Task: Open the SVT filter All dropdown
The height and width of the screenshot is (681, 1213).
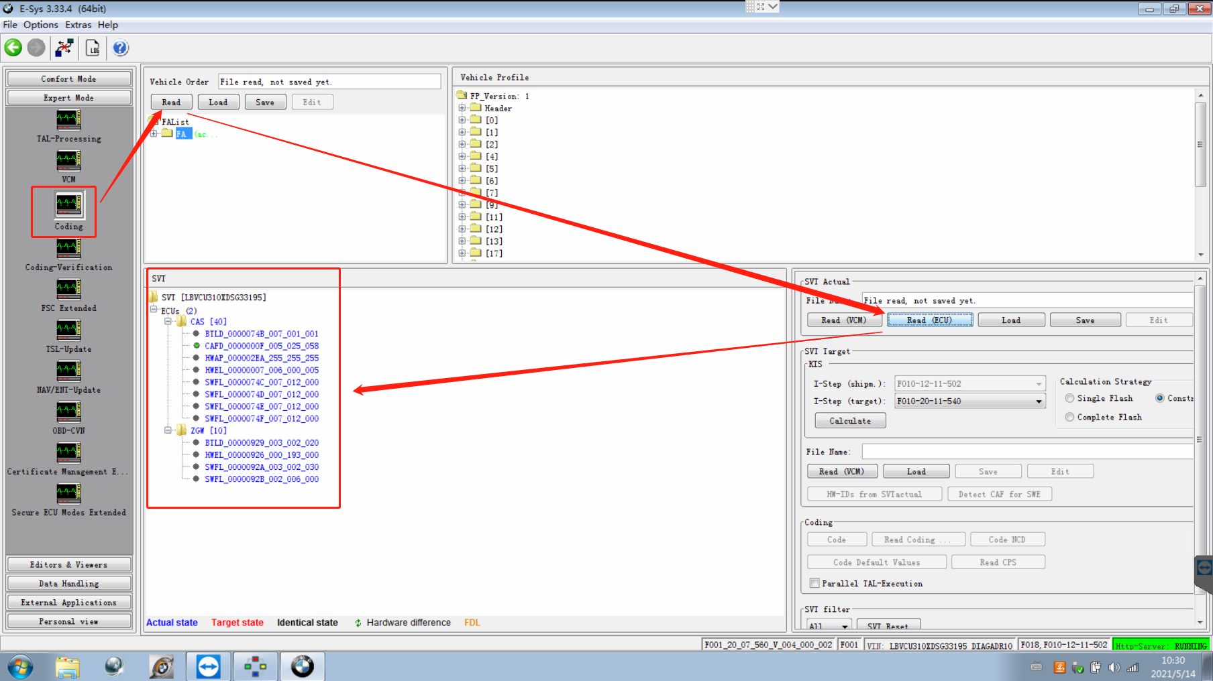Action: (x=845, y=625)
